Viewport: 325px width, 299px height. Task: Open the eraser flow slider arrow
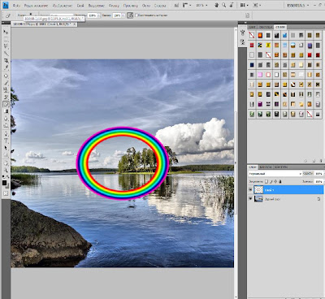[123, 15]
